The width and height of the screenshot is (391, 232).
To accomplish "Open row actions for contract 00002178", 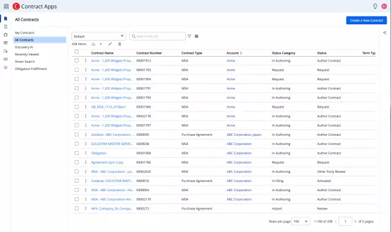I will pos(86,116).
